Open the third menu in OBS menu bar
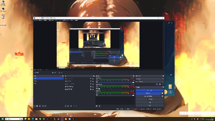The image size is (215, 121). coord(45,20)
